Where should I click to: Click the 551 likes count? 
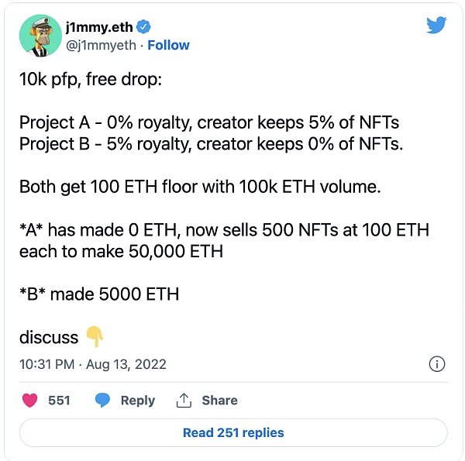coord(59,401)
